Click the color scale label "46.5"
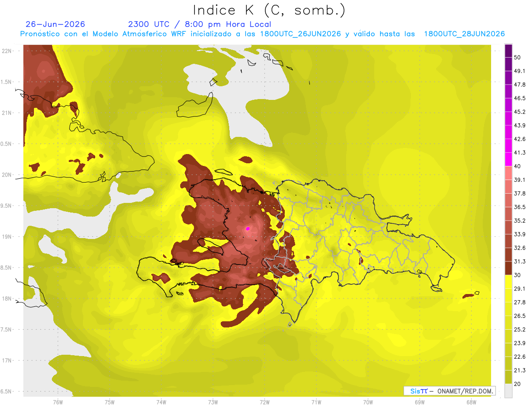Screen dimensions: 529x408 coord(520,98)
